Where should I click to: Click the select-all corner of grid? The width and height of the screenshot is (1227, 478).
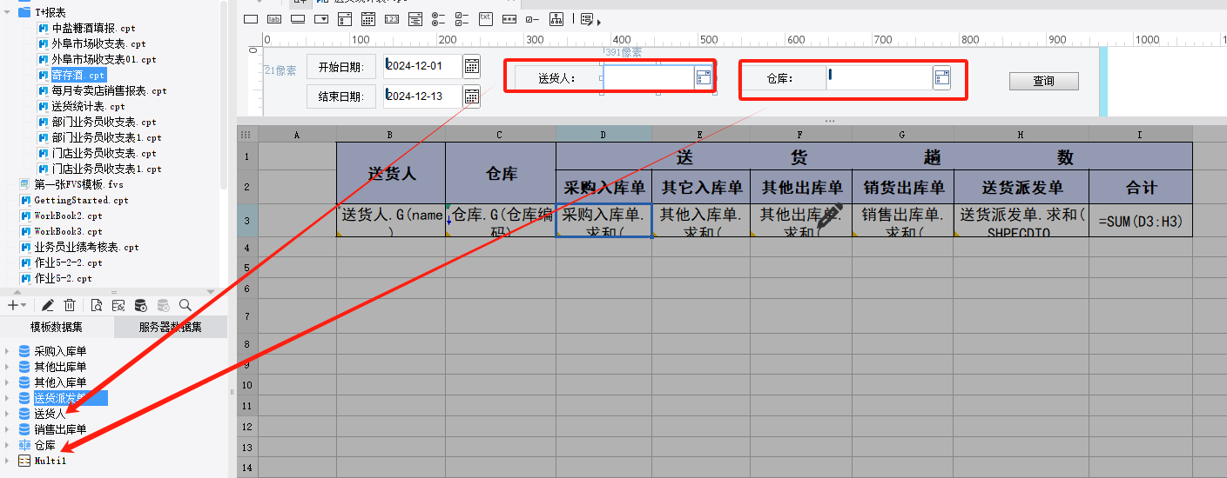[247, 134]
